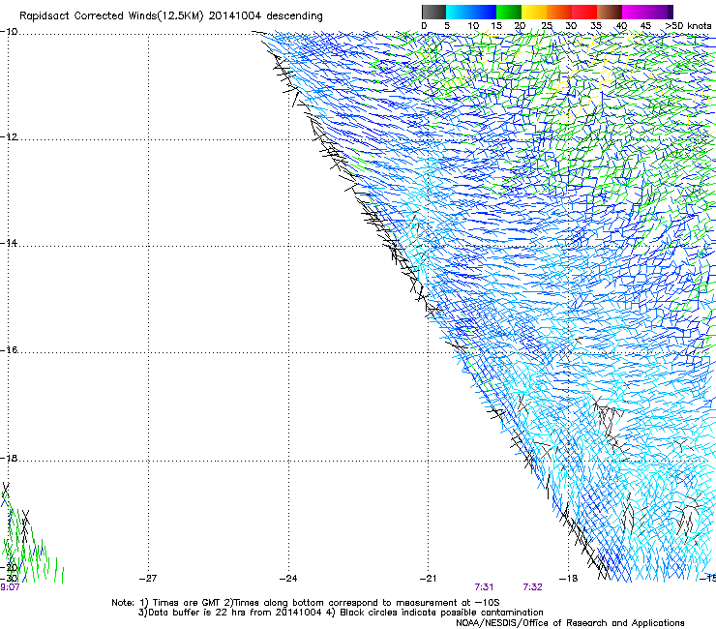Image resolution: width=716 pixels, height=629 pixels.
Task: Click the note 'Data buffer is 22 hrs'
Action: coord(197,613)
